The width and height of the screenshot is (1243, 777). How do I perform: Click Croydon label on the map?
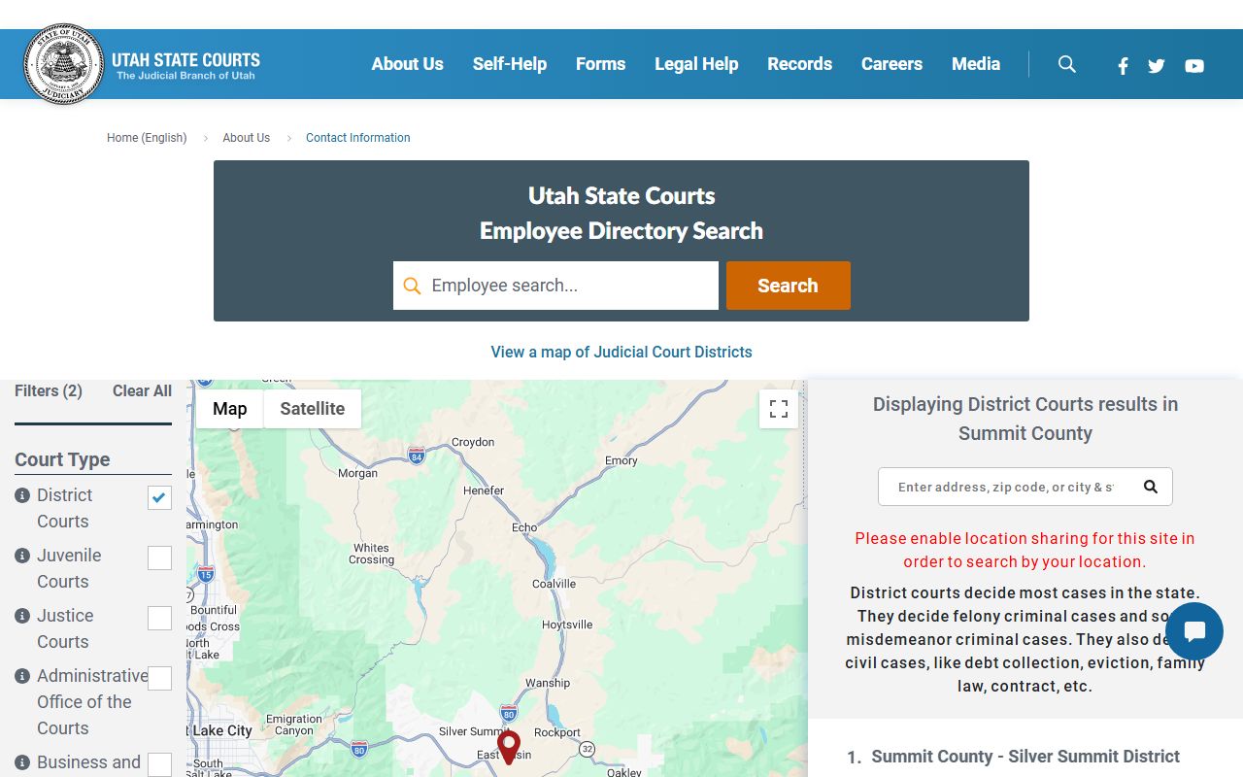tap(473, 442)
